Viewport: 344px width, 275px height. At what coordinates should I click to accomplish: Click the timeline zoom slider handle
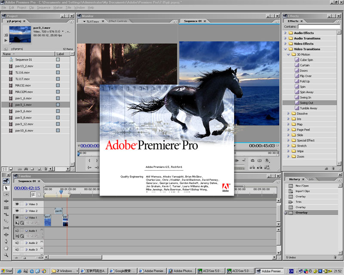25,258
